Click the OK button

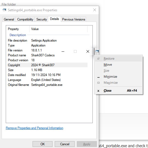coord(42,144)
